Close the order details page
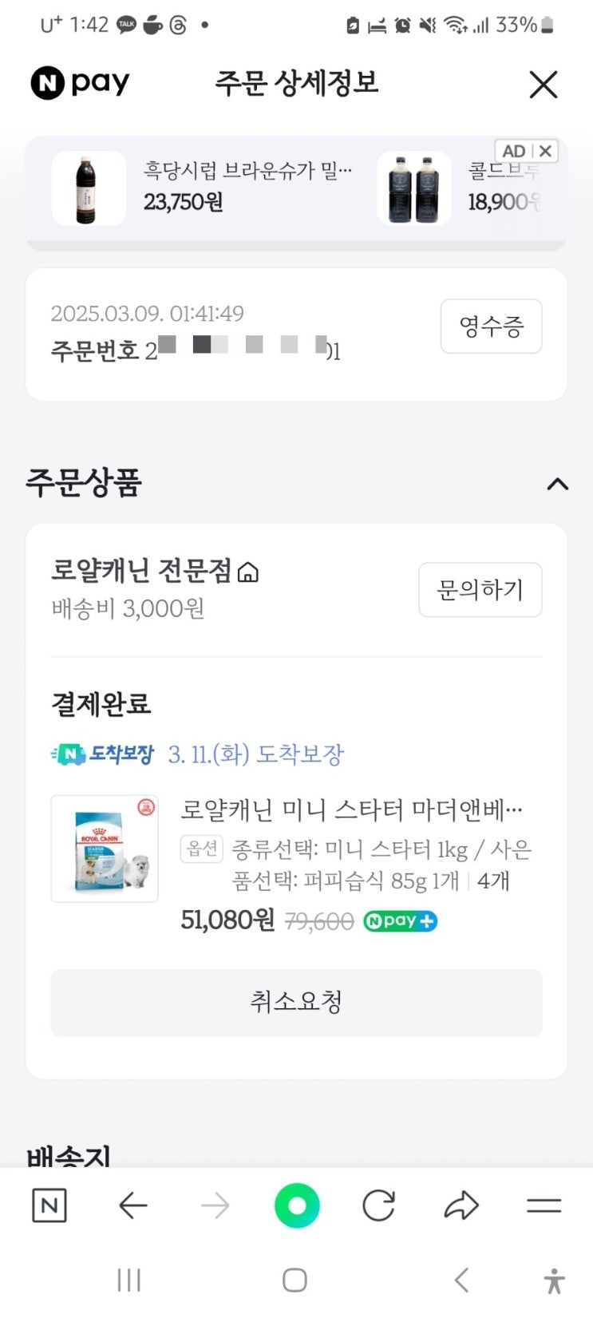593x1318 pixels. [x=543, y=84]
